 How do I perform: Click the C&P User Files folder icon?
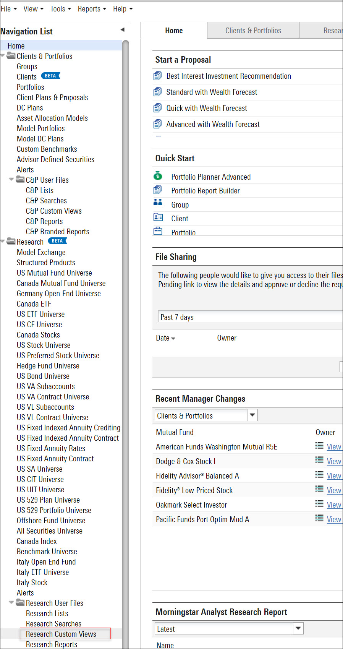[20, 179]
